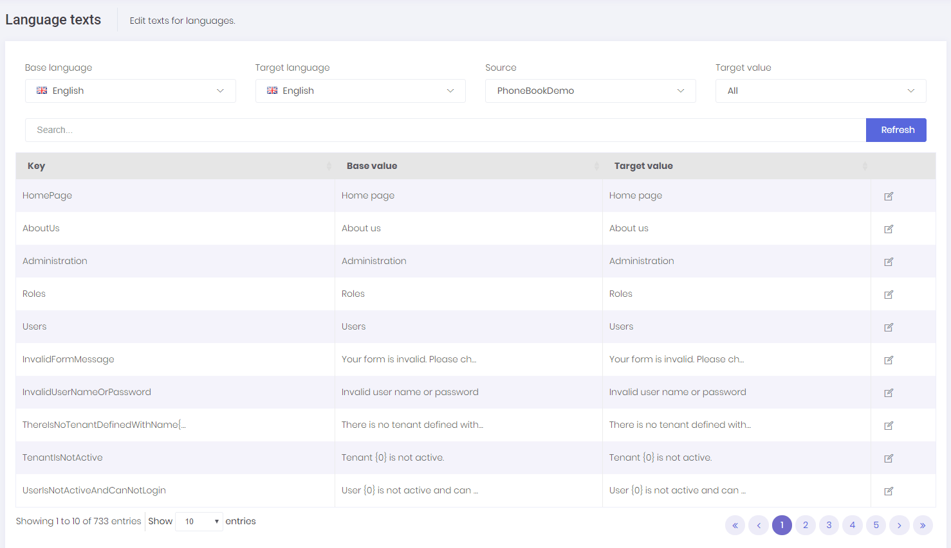Edit the UserIsNotActiveAndCanNotLogin entry

(889, 491)
